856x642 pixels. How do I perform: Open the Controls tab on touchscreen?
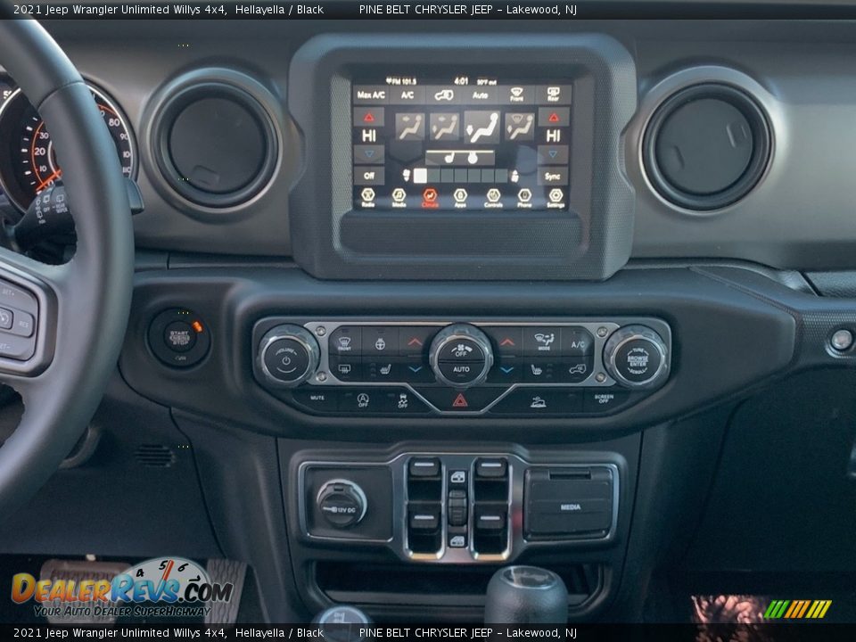493,197
